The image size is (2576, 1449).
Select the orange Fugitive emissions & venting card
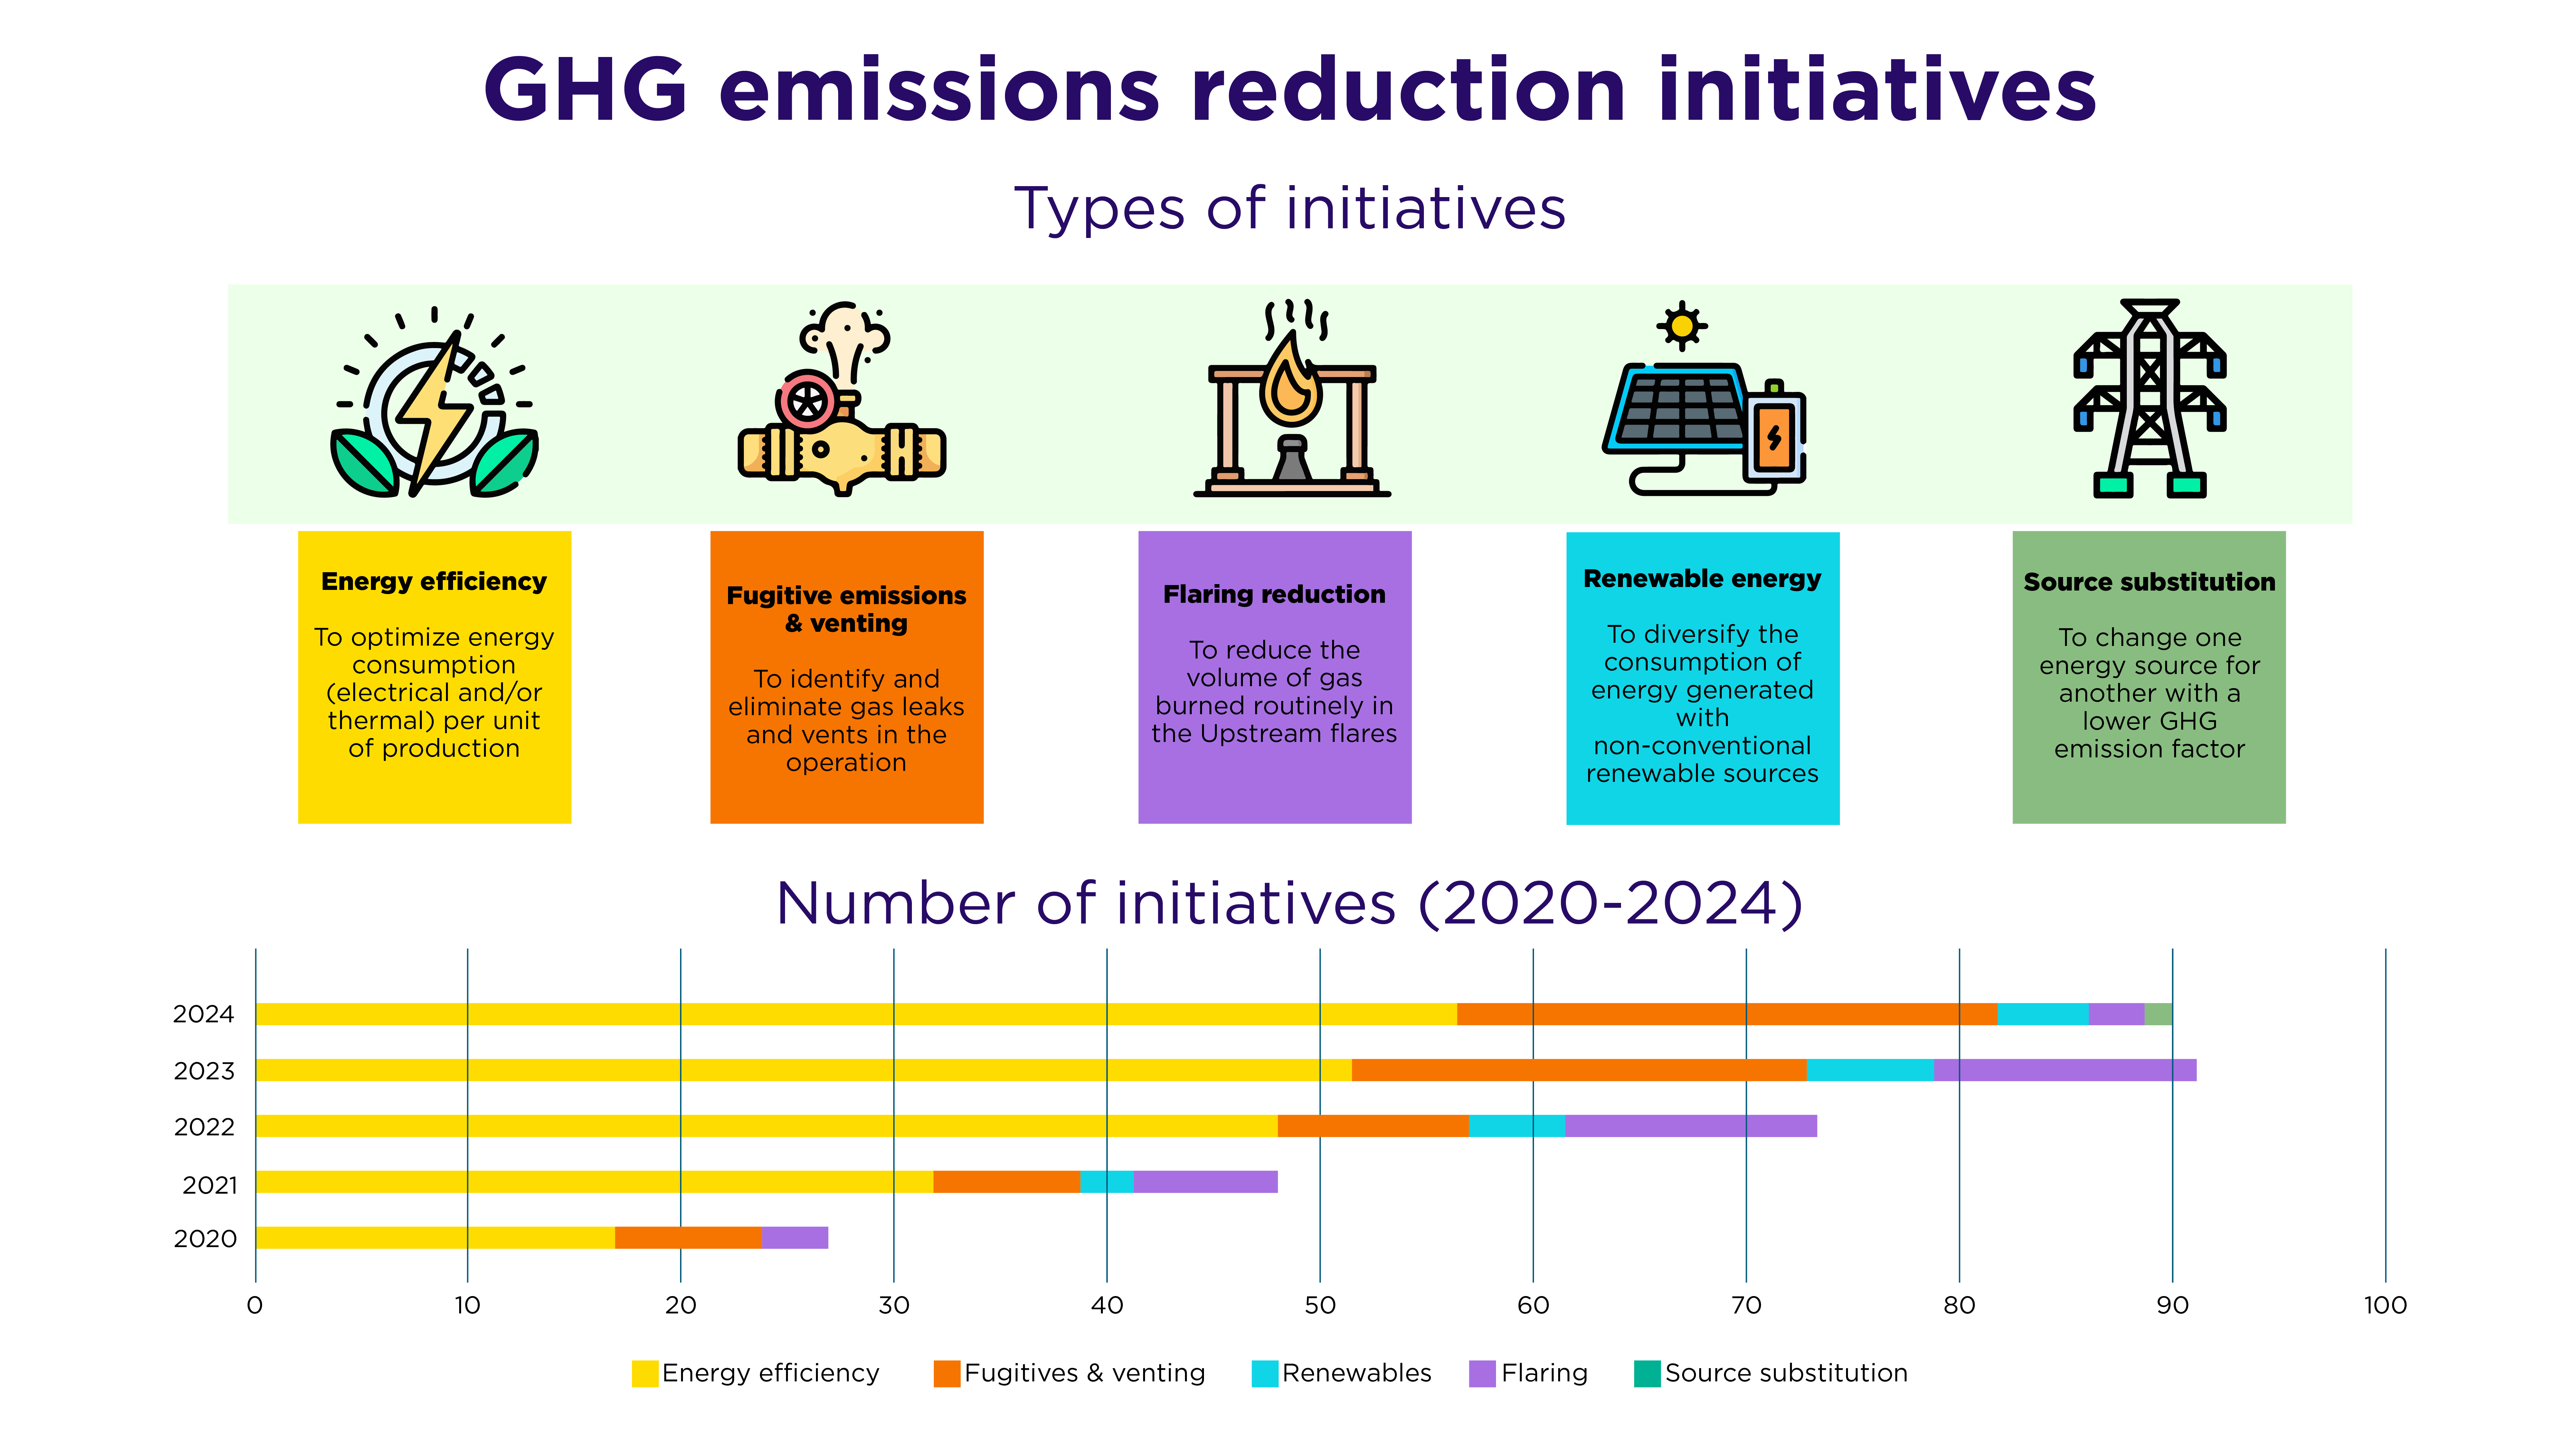click(847, 677)
